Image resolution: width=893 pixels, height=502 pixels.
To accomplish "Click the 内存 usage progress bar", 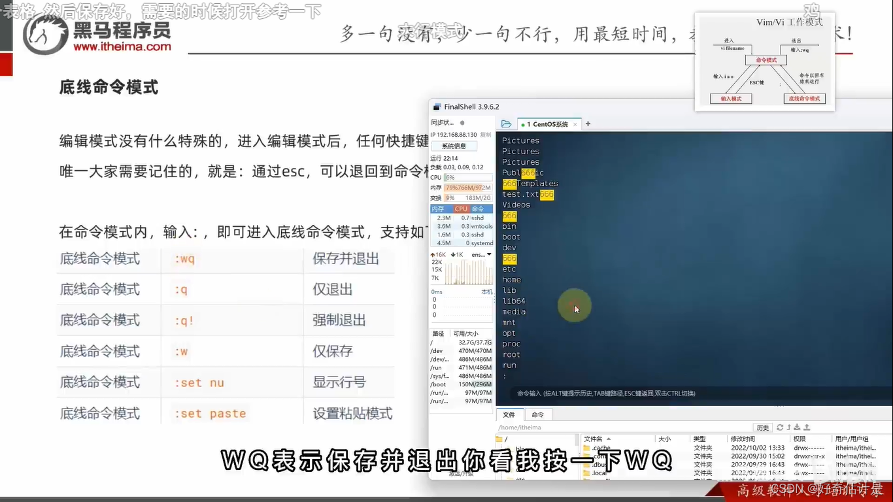I will tap(467, 188).
